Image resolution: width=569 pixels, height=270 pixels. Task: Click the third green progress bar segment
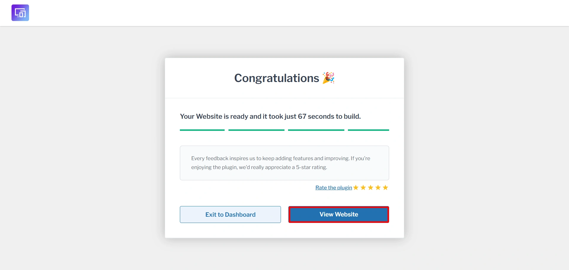[316, 130]
